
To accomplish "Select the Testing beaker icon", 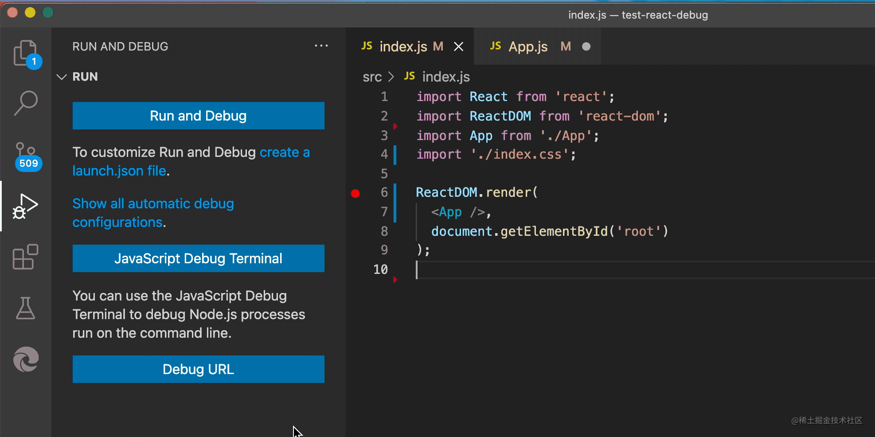I will (x=26, y=308).
